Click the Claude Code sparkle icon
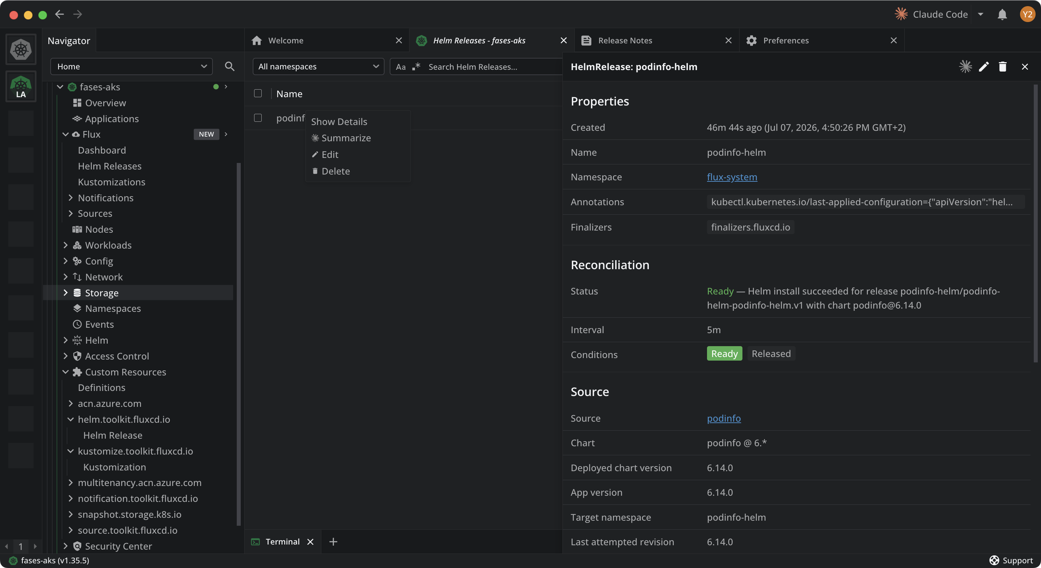Image resolution: width=1041 pixels, height=568 pixels. 901,14
